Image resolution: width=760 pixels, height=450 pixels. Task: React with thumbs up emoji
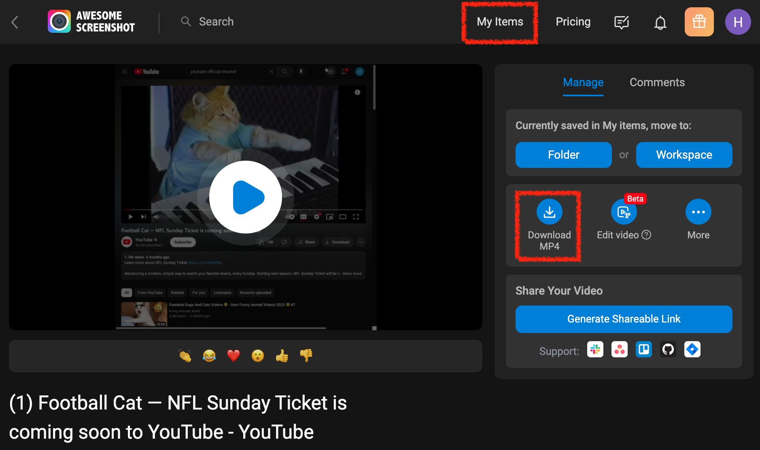tap(282, 356)
